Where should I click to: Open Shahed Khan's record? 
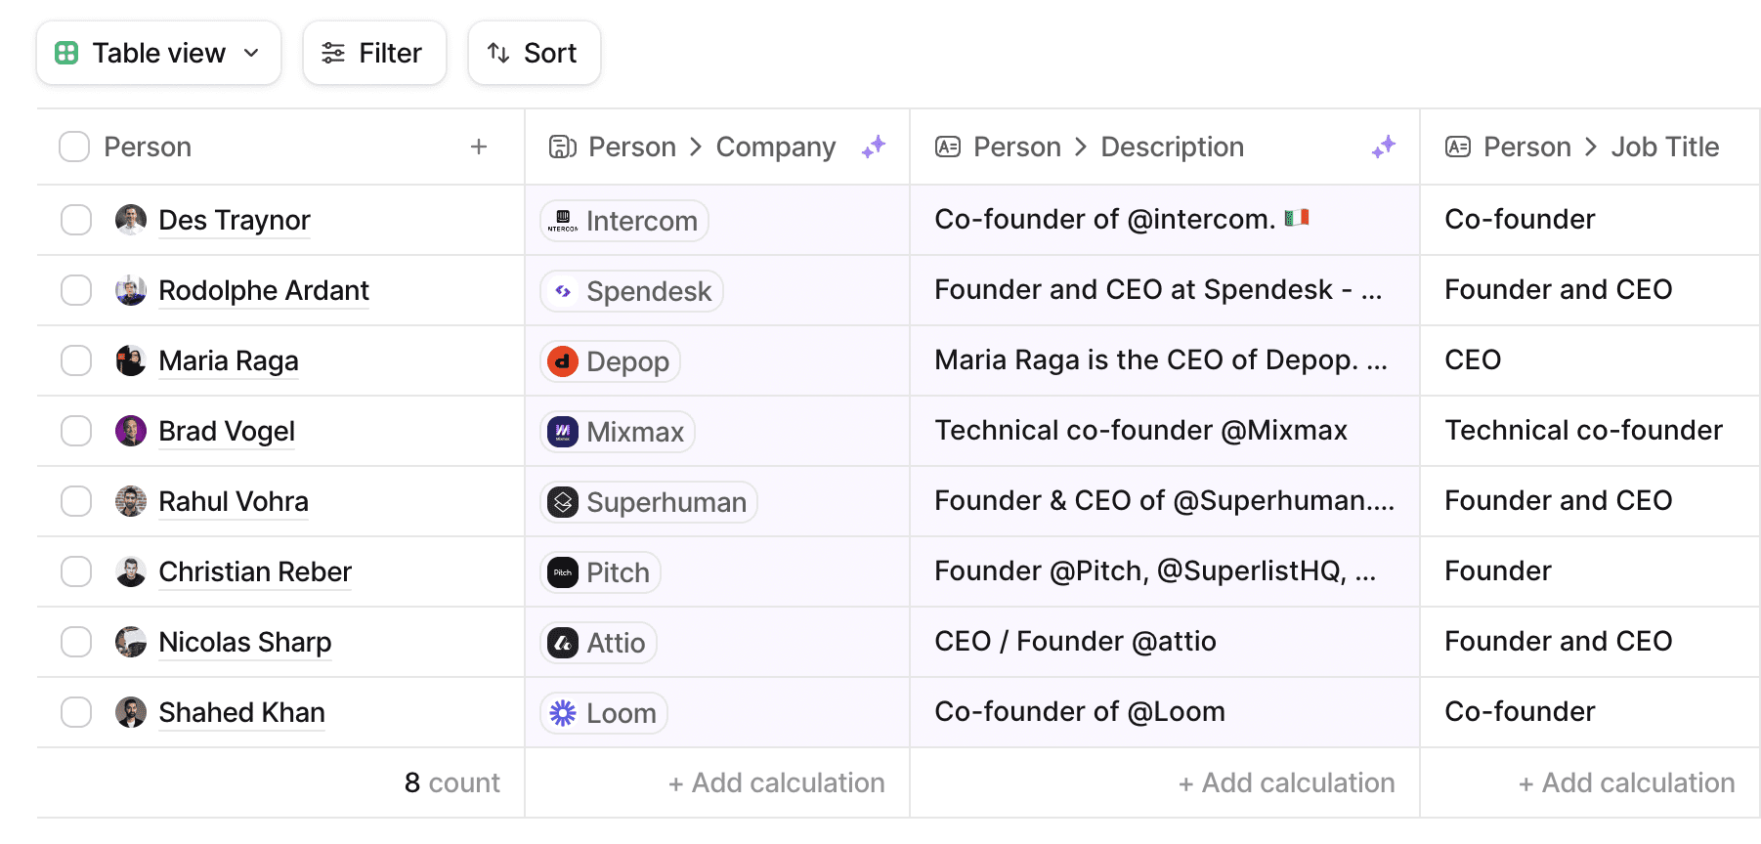[242, 712]
